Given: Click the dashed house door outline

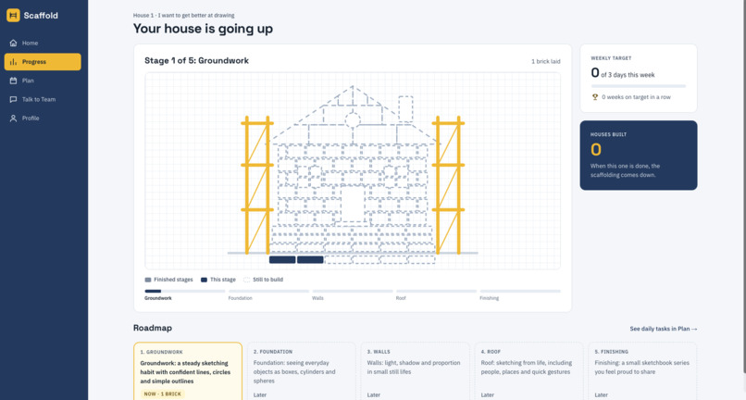Looking at the screenshot, I should click(x=353, y=205).
